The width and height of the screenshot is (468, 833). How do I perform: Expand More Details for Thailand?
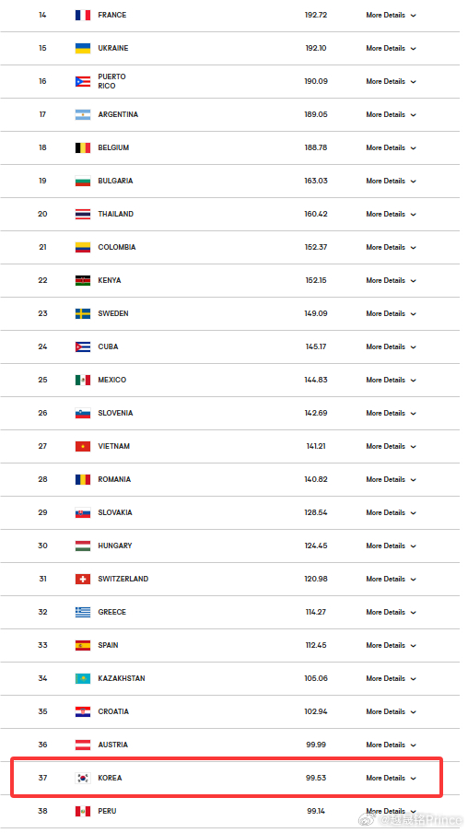[x=391, y=214]
